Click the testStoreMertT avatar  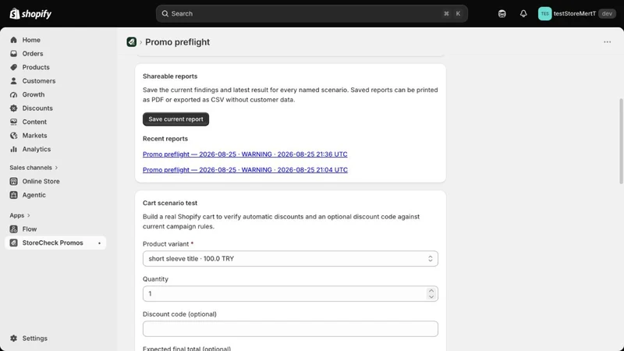(x=544, y=13)
